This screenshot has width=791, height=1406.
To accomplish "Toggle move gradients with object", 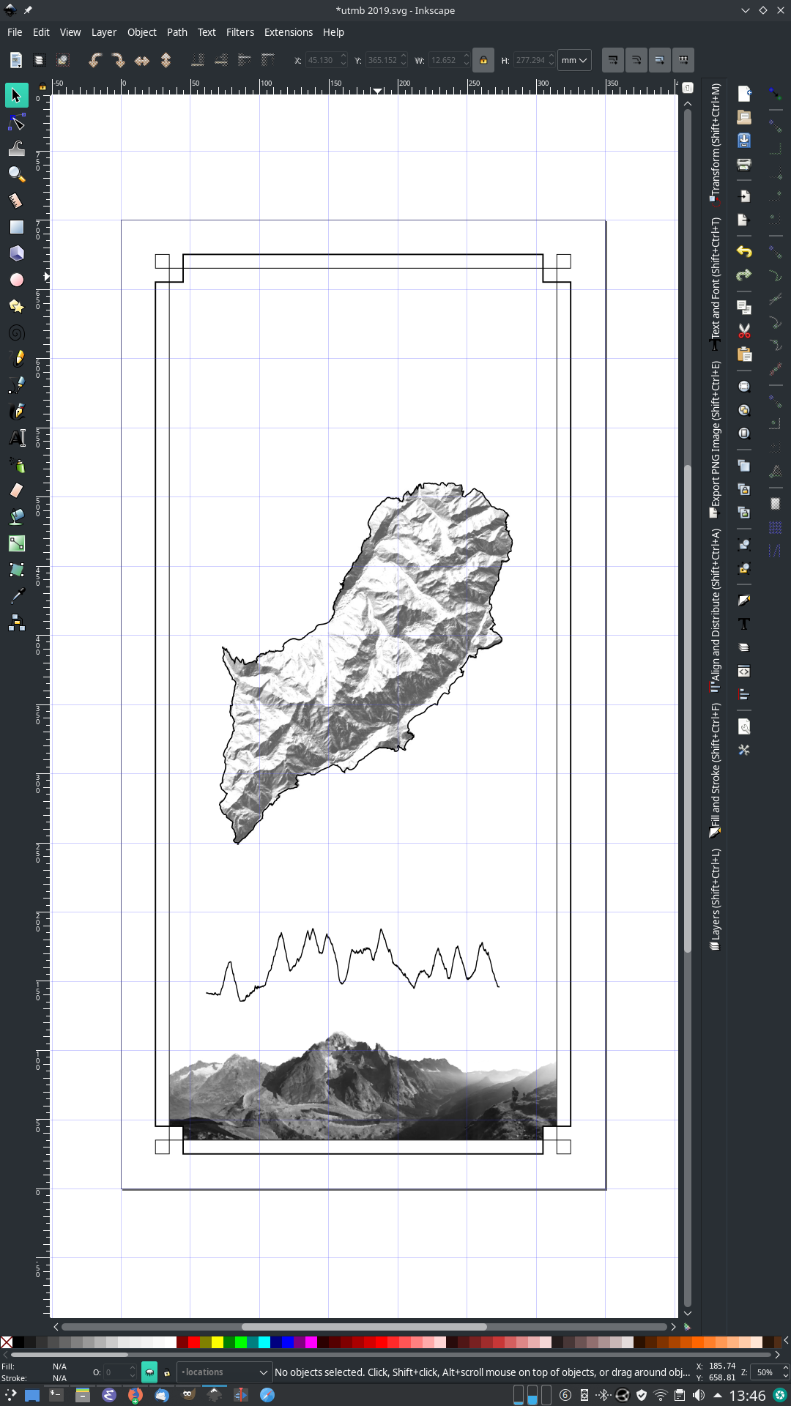I will (x=660, y=60).
